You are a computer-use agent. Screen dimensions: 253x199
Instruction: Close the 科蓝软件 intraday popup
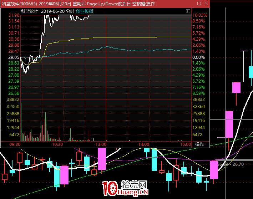coord(206,3)
